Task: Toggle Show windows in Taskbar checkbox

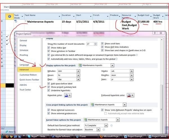Action: 49,51
